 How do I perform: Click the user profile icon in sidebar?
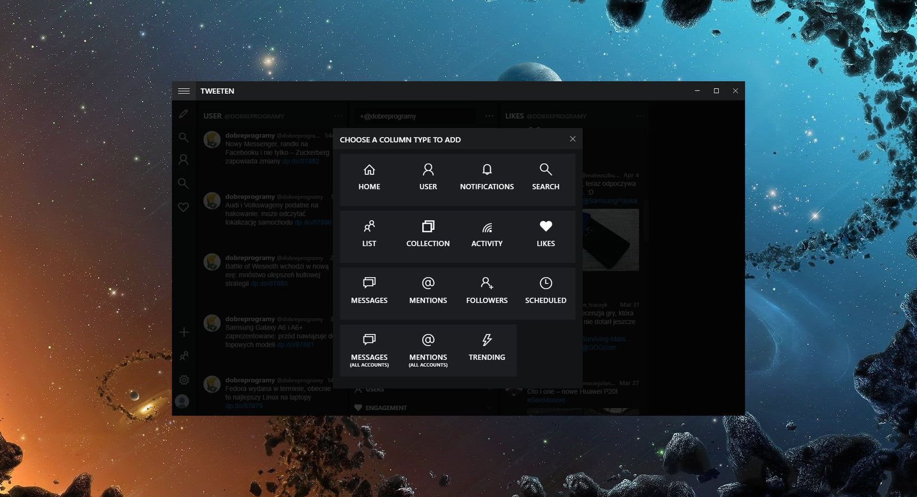coord(183,159)
